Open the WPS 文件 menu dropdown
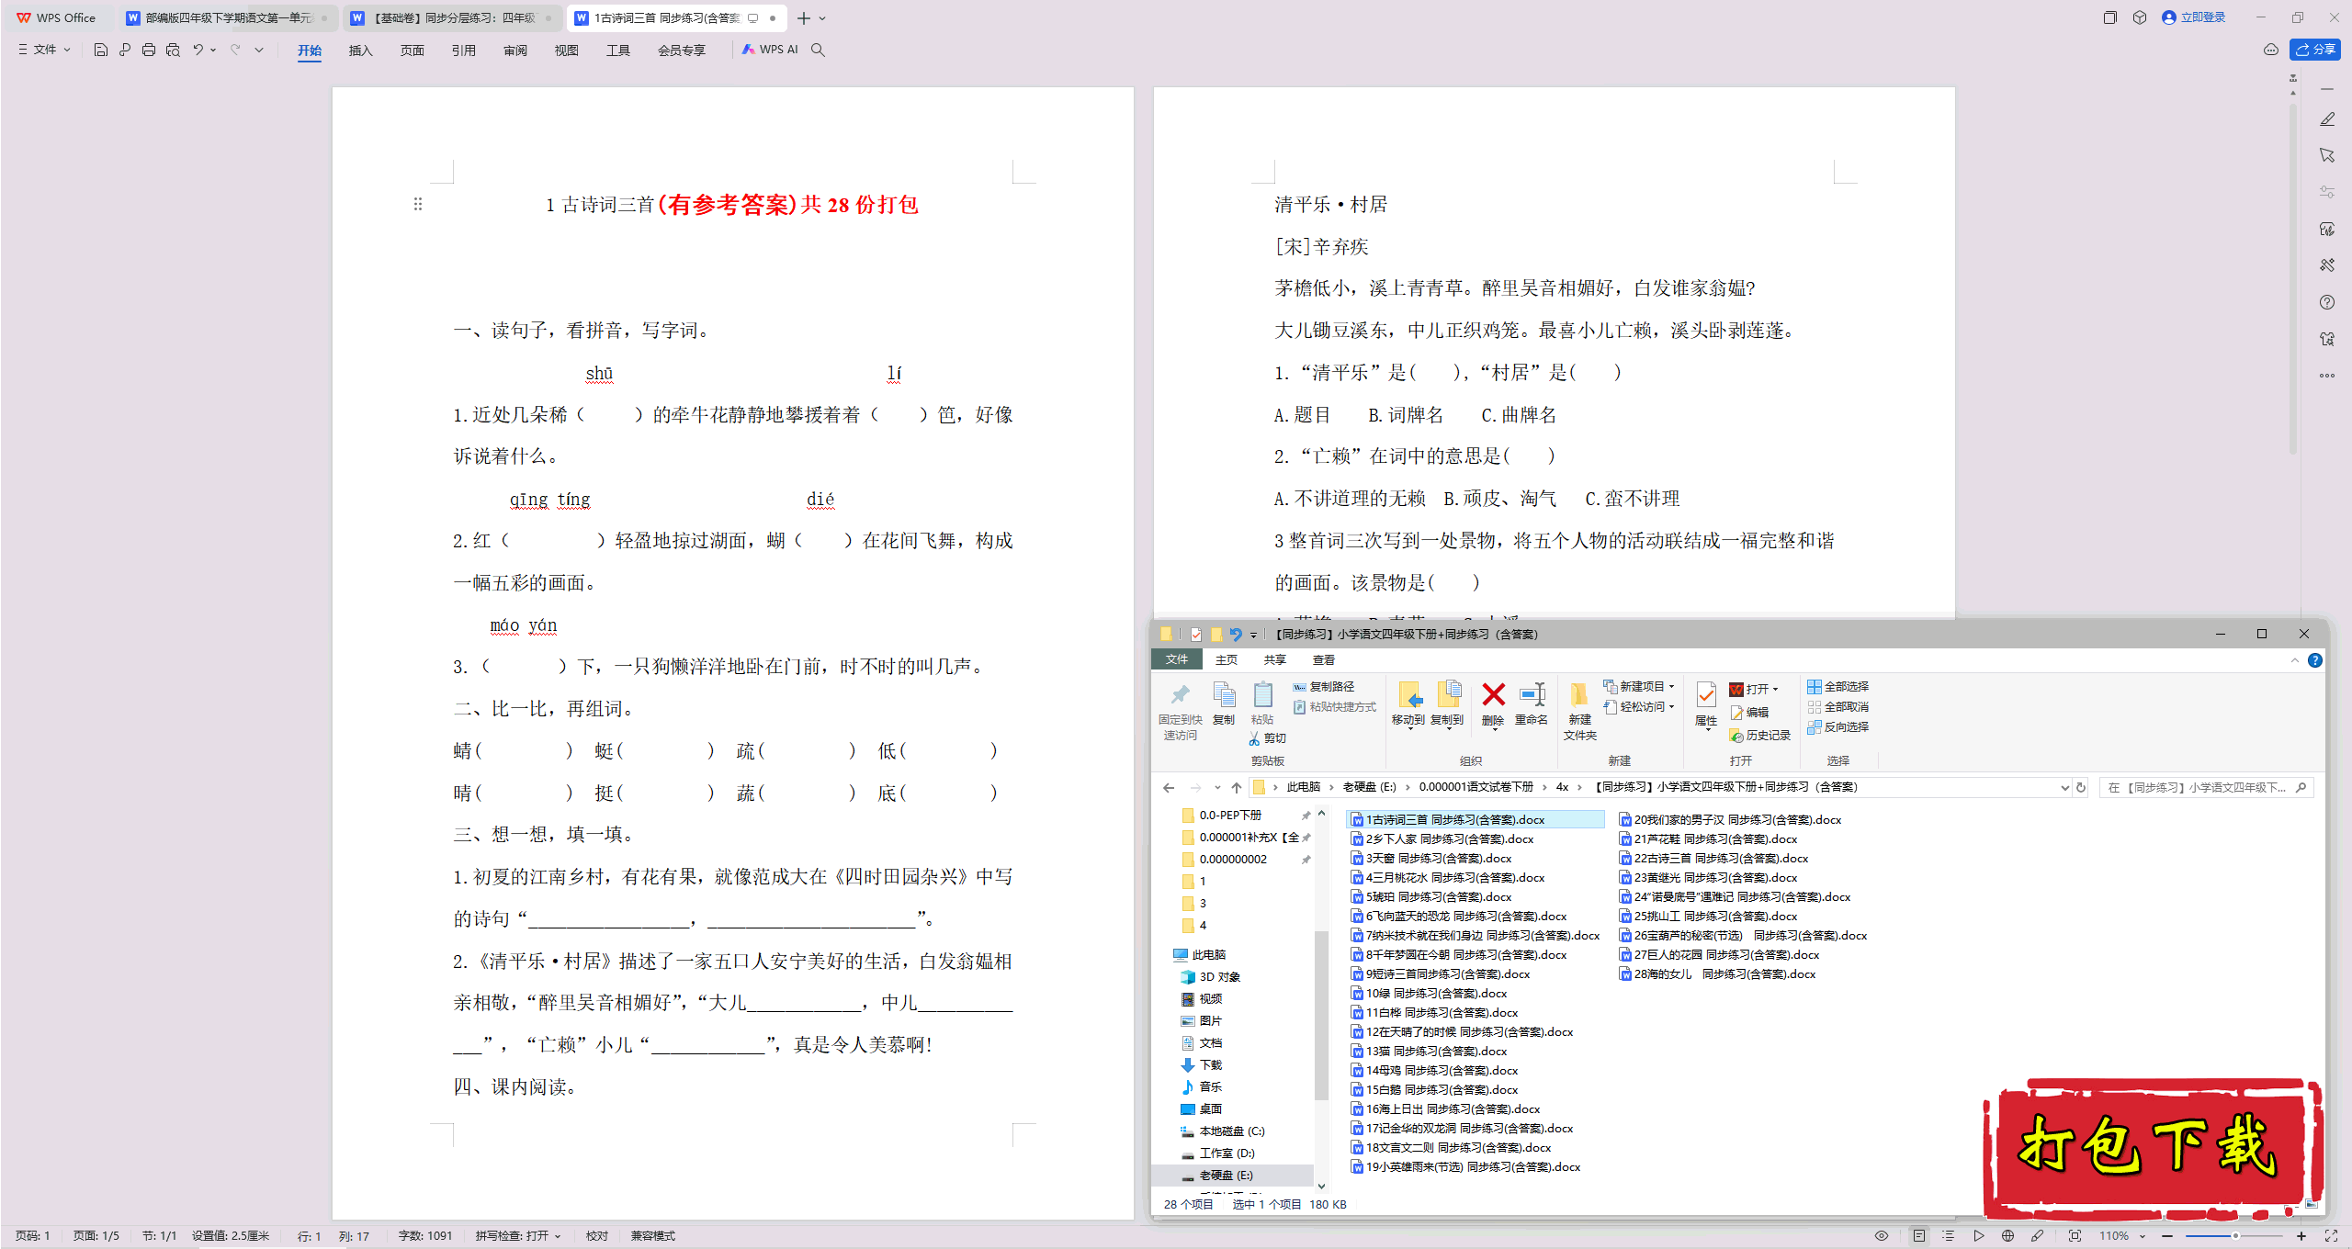2352x1249 pixels. pyautogui.click(x=45, y=50)
